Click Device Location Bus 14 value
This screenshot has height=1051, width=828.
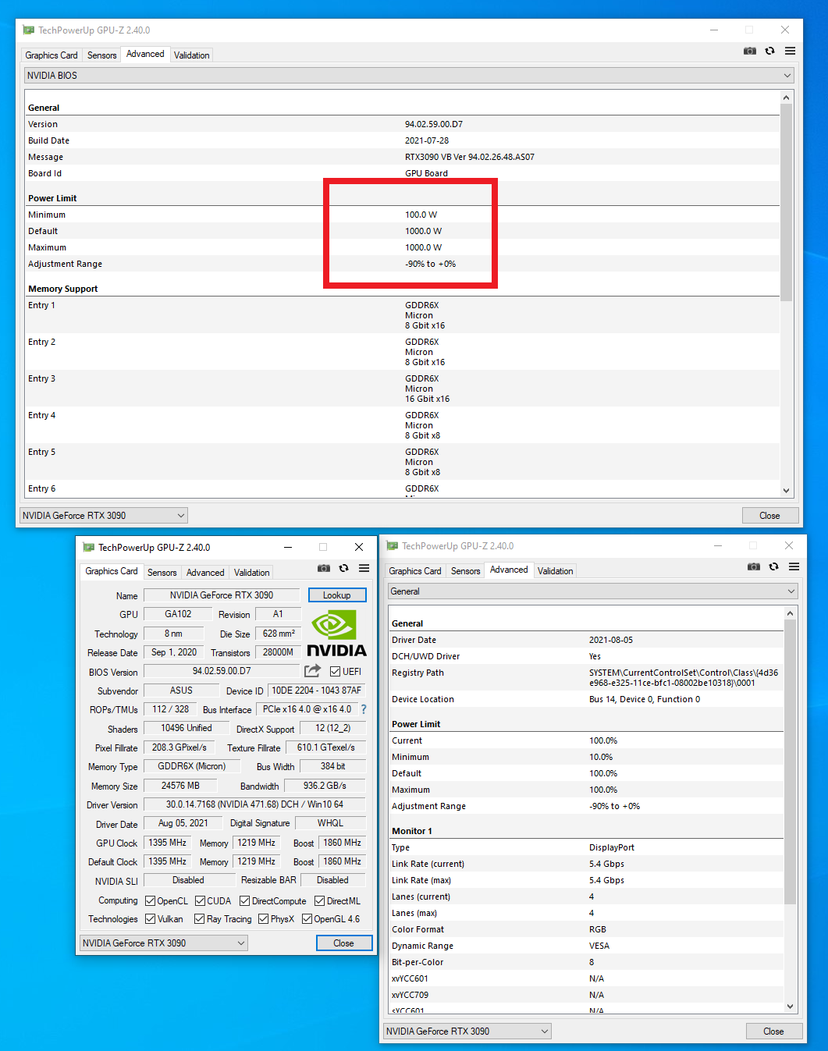[645, 699]
